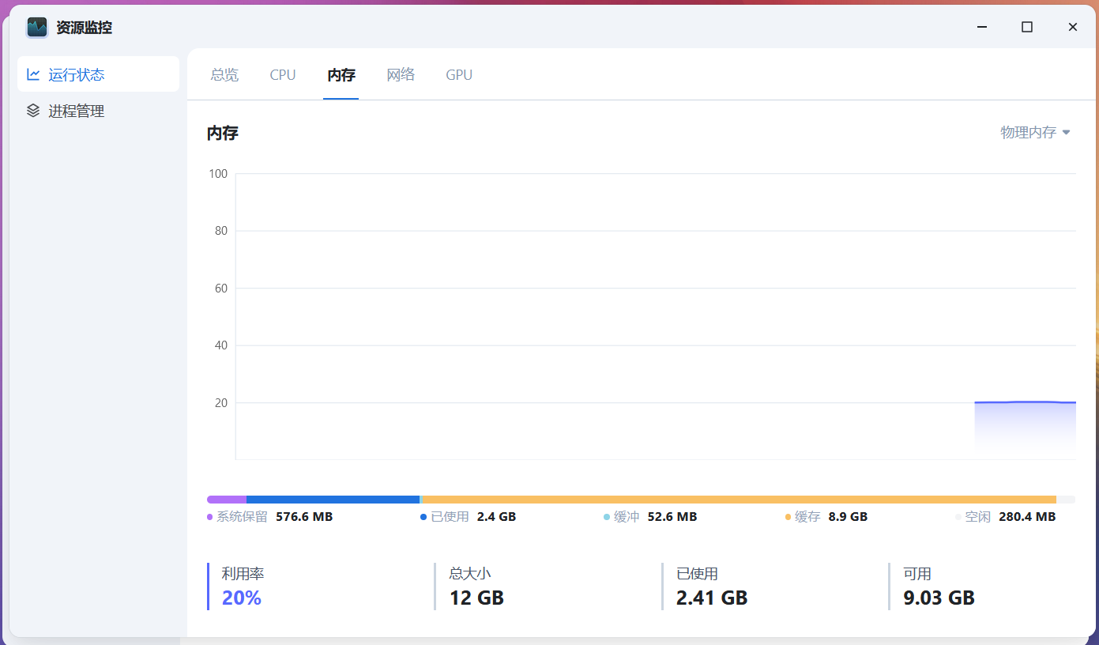
Task: Select the 内存 tab
Action: 341,75
